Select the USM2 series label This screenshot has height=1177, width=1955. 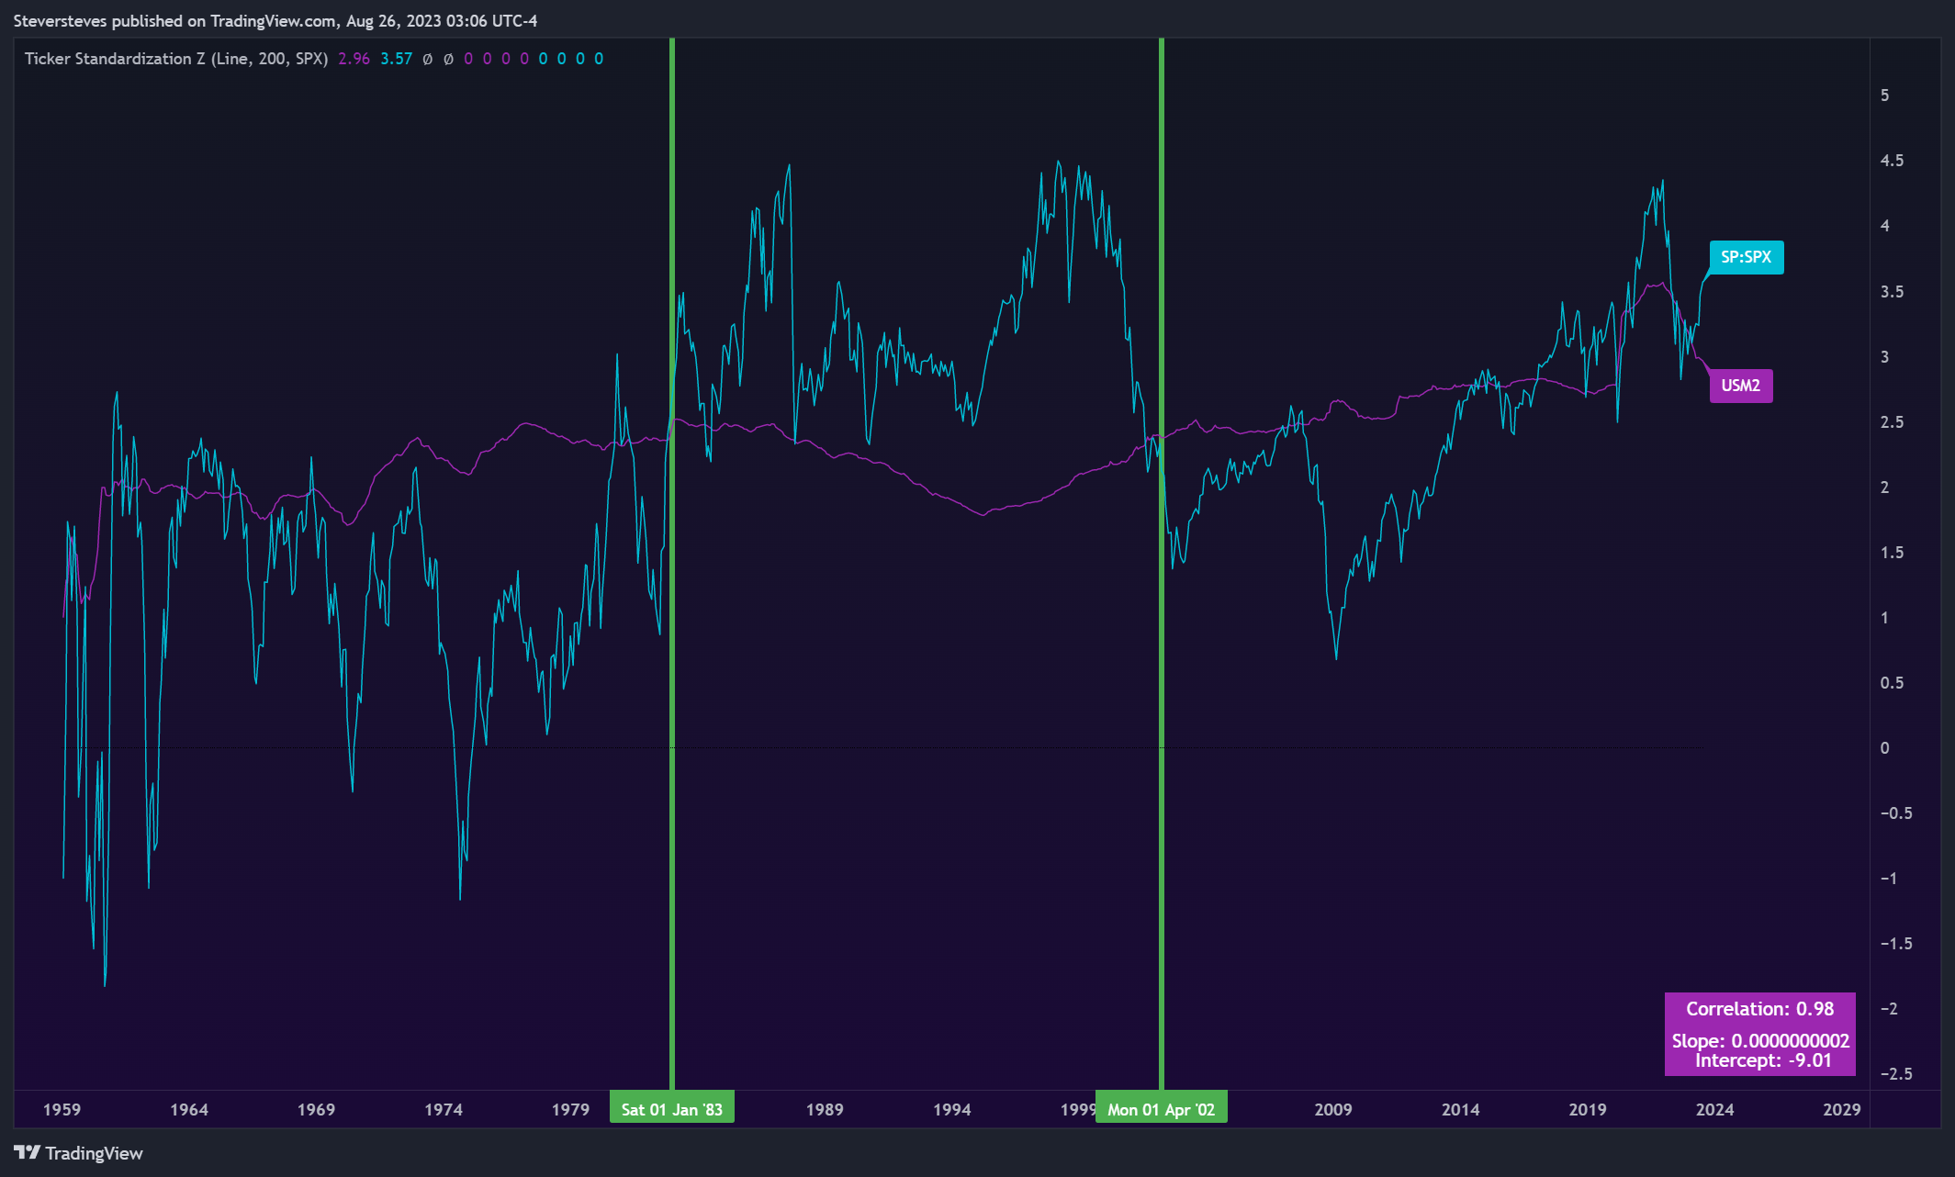click(1740, 386)
